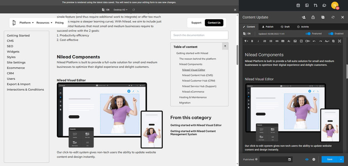Insert an unordered list from the toolbar
The height and width of the screenshot is (166, 348).
(271, 41)
